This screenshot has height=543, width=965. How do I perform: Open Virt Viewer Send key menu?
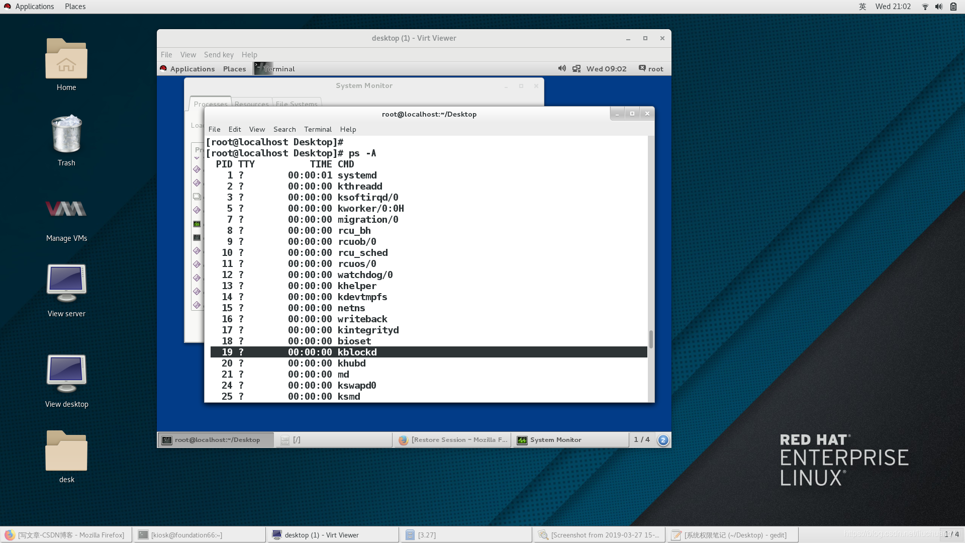tap(219, 55)
